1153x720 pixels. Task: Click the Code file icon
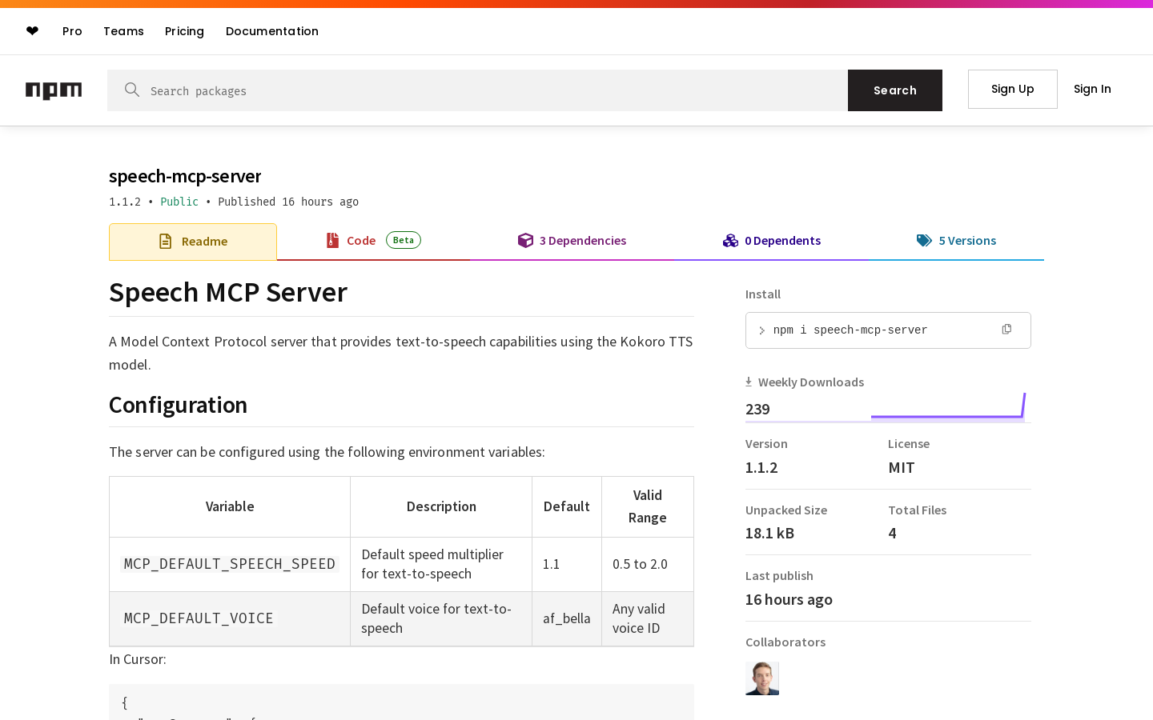pyautogui.click(x=332, y=240)
